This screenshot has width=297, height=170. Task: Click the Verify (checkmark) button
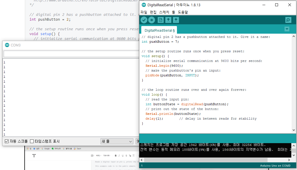(x=144, y=20)
